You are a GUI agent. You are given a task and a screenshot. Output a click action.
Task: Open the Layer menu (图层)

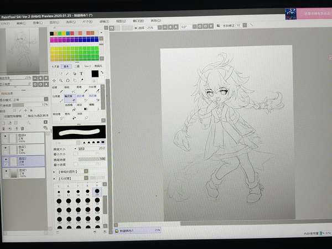pyautogui.click(x=54, y=22)
